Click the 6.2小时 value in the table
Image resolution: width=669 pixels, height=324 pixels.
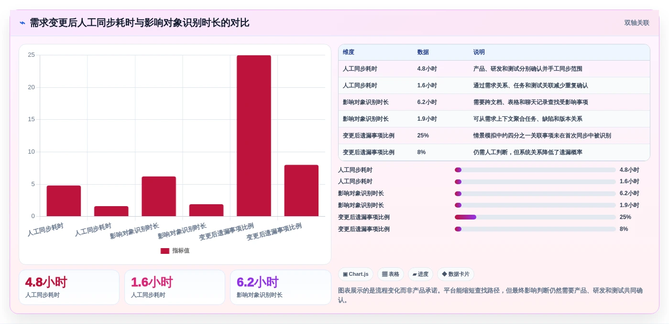pyautogui.click(x=427, y=102)
